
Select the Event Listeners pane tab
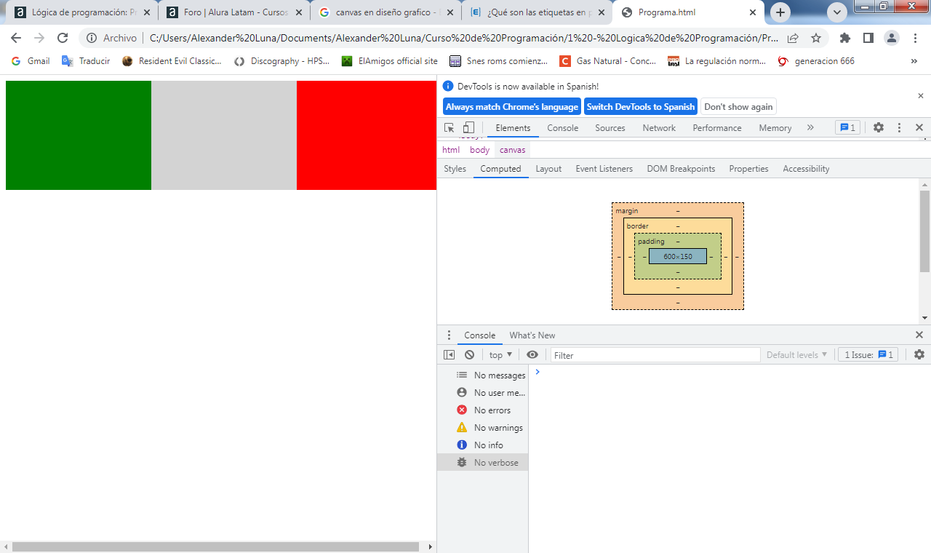[x=604, y=169]
